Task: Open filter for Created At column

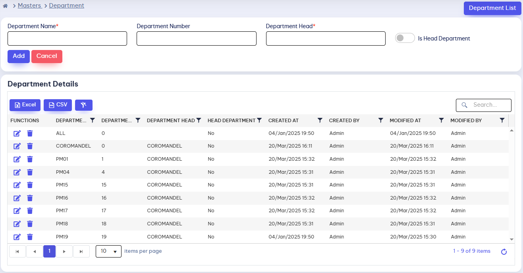Action: 320,120
